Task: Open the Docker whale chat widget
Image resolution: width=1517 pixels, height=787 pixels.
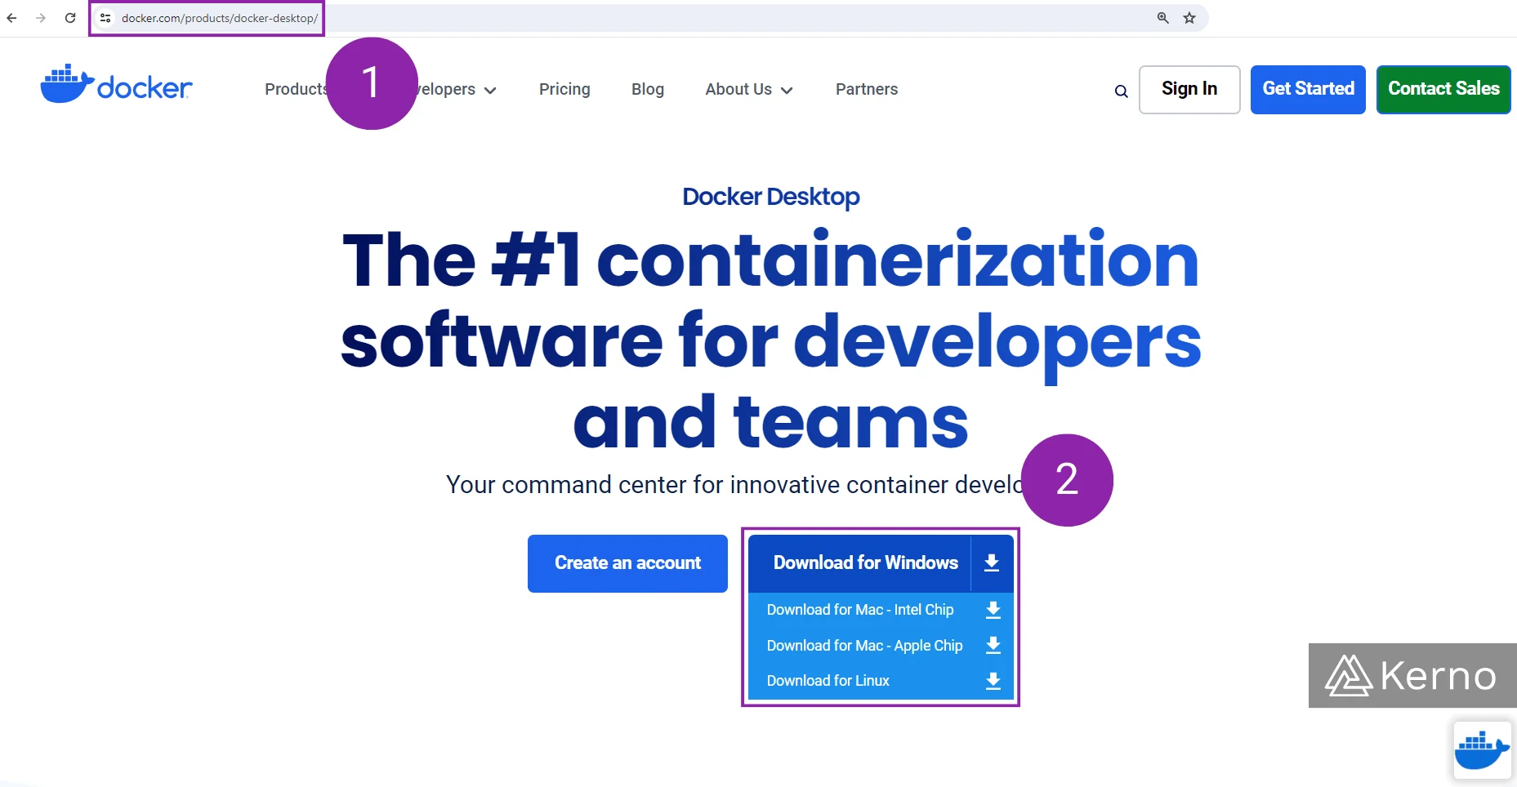Action: click(1483, 748)
